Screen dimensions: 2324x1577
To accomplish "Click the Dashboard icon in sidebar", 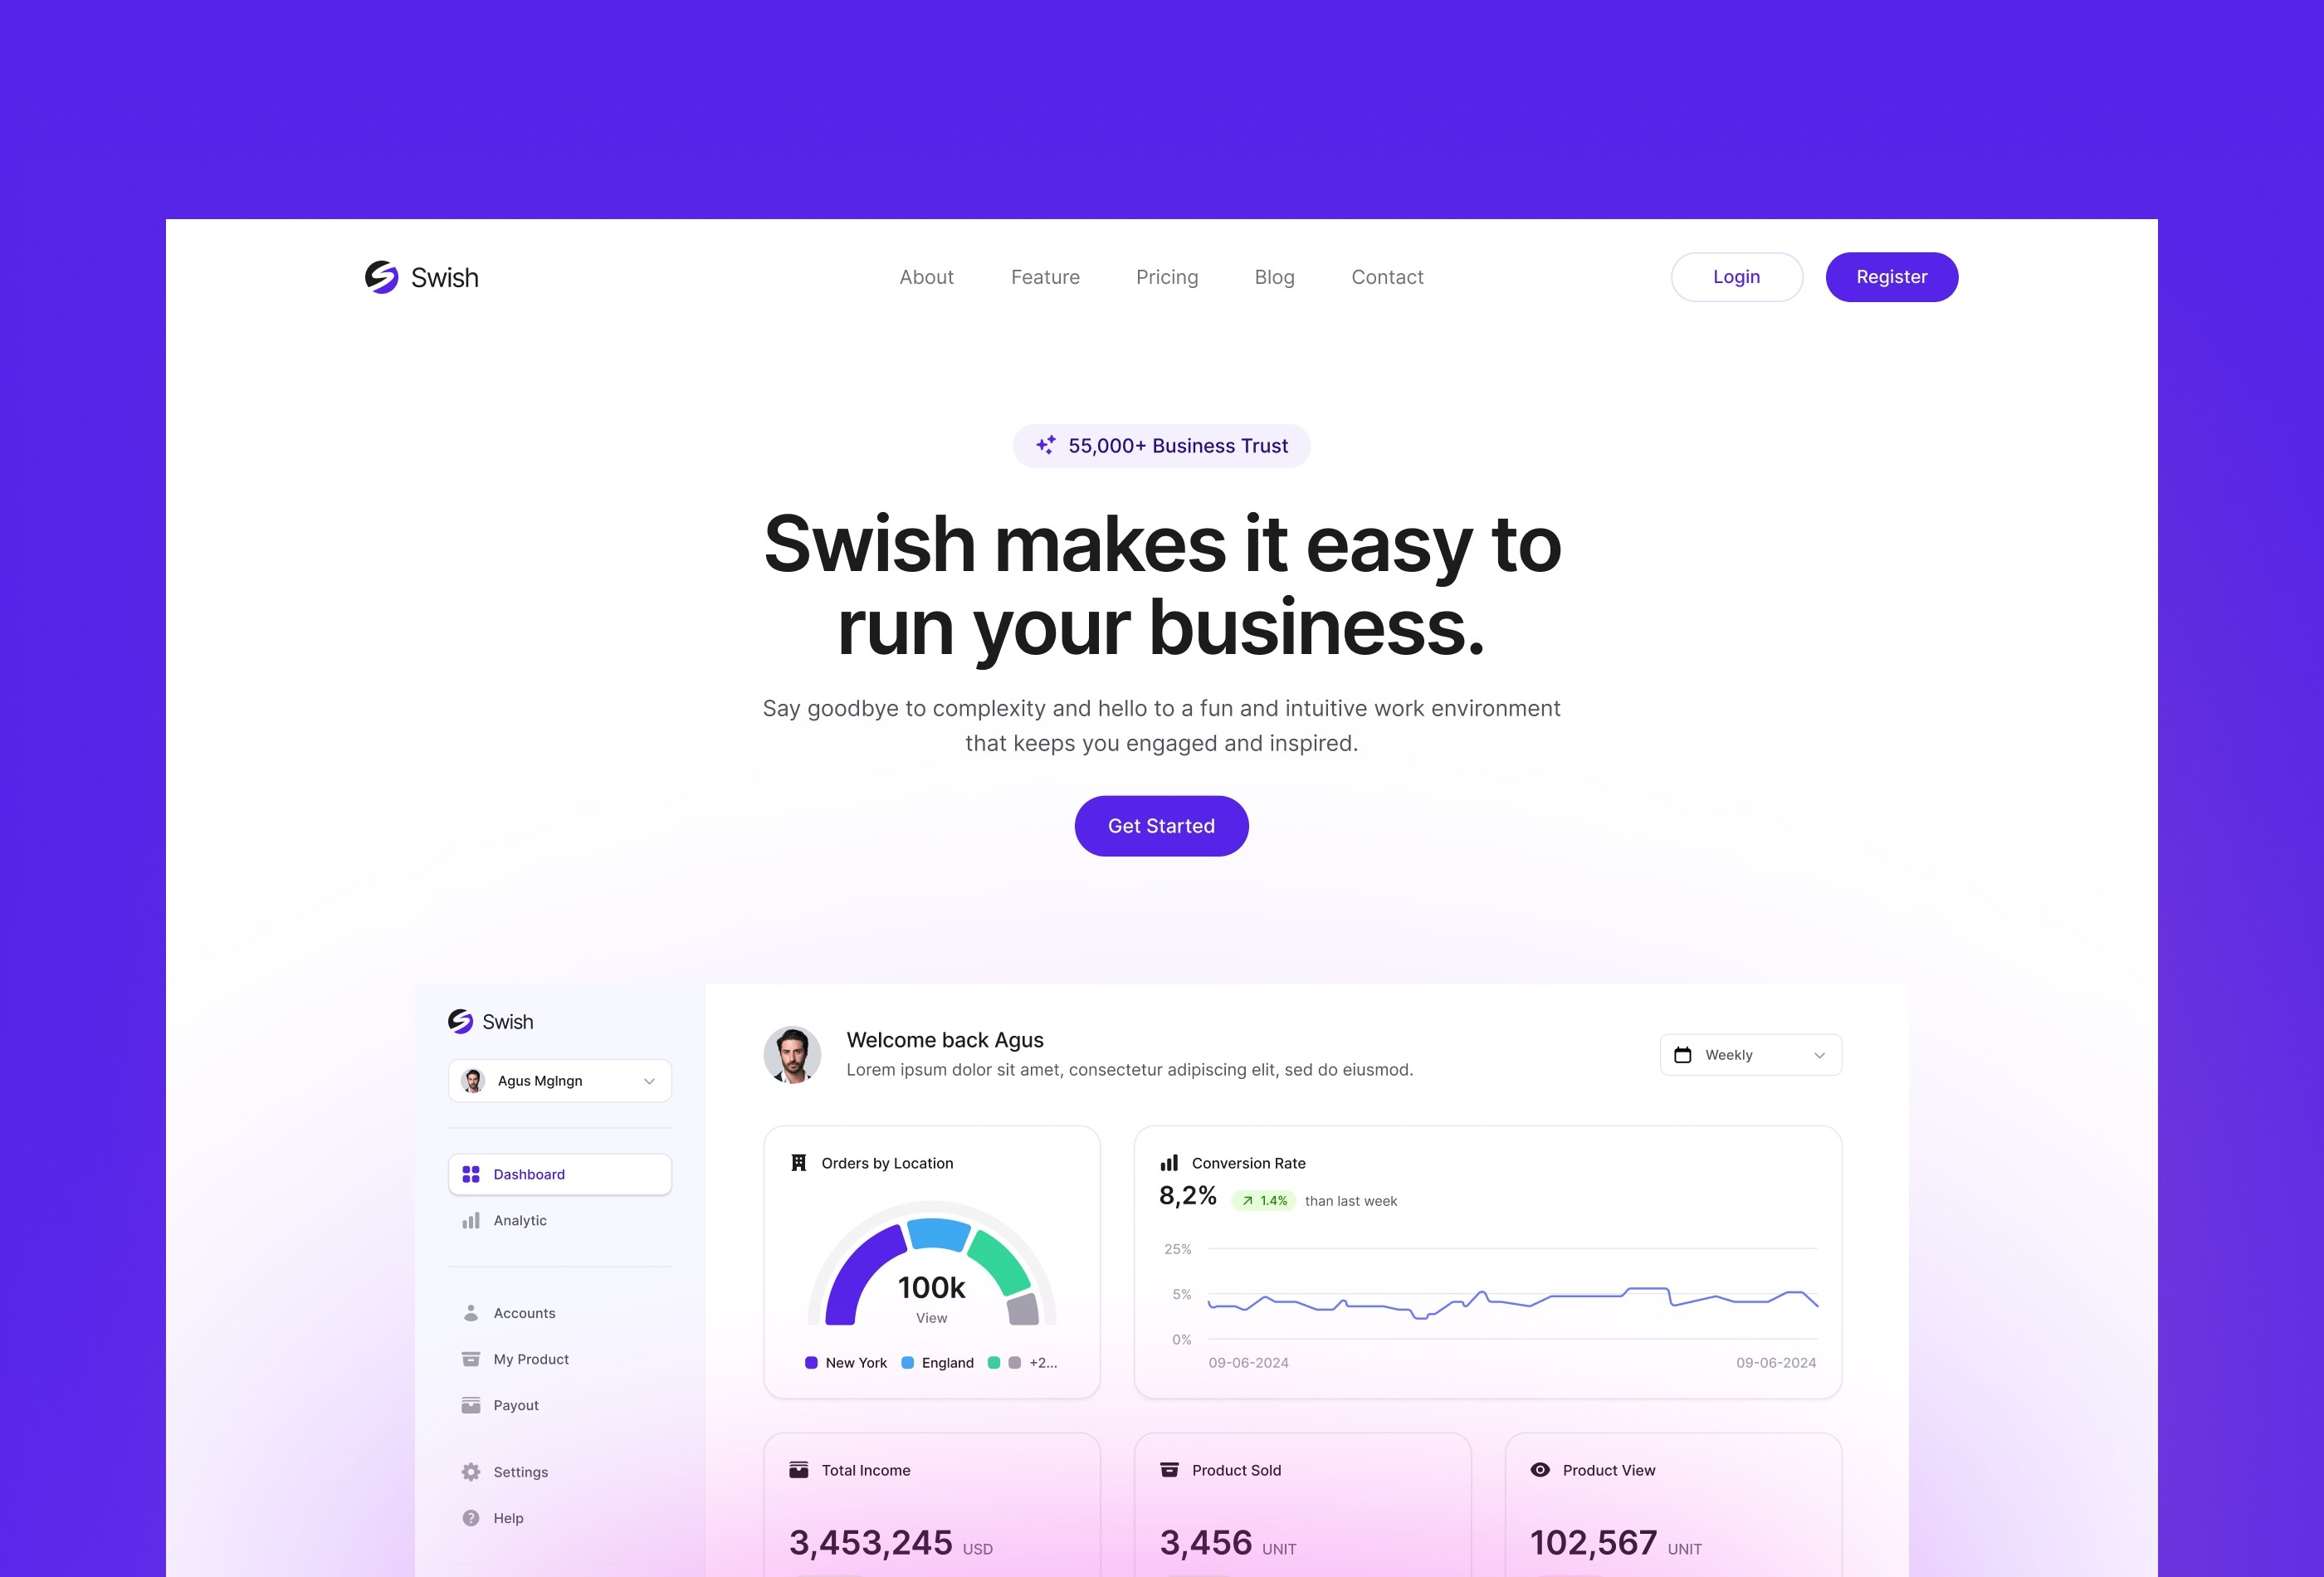I will click(471, 1172).
